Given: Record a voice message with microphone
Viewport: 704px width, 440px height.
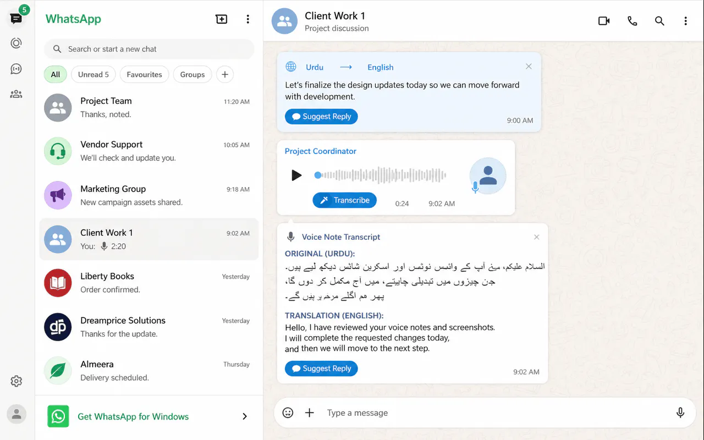Looking at the screenshot, I should [x=680, y=413].
